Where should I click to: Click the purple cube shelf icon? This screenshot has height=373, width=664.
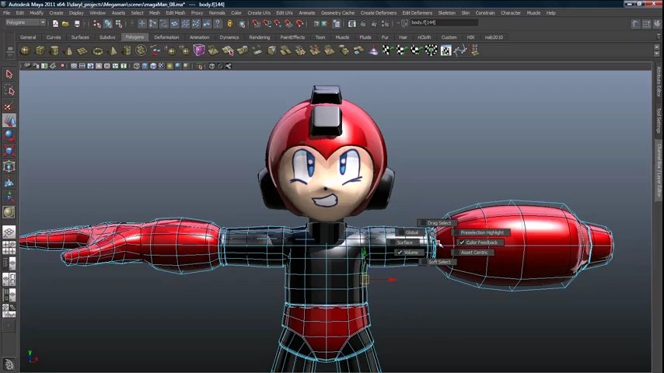tap(199, 51)
